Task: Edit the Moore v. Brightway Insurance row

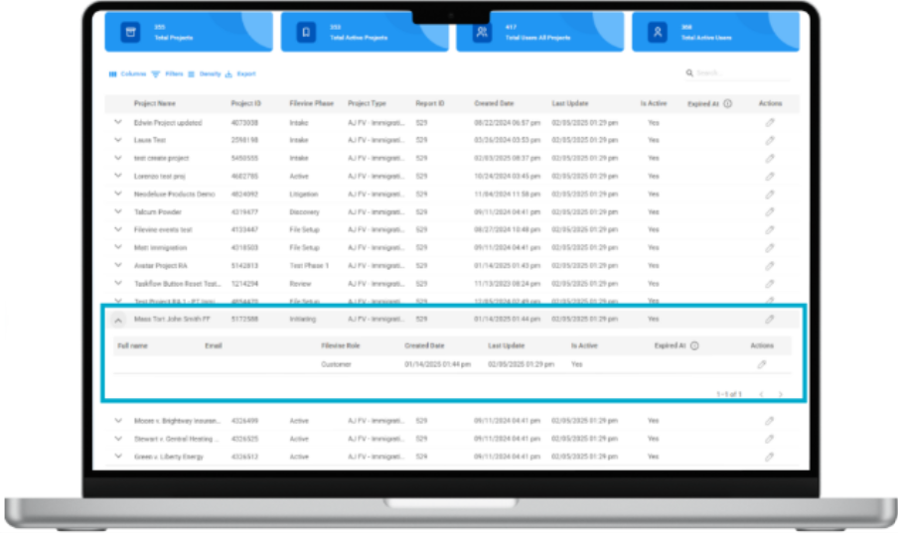Action: [770, 421]
